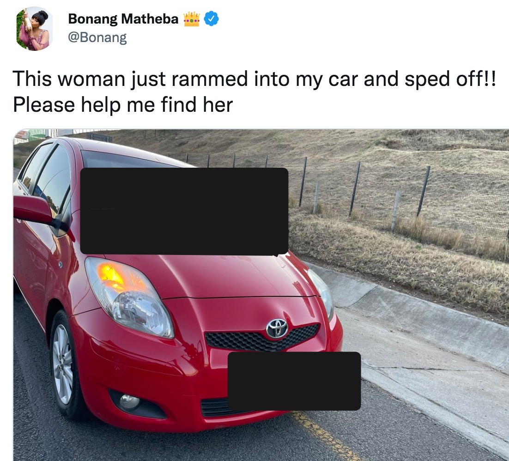The image size is (509, 461).
Task: Click the "Please help me find her" text
Action: (x=123, y=105)
